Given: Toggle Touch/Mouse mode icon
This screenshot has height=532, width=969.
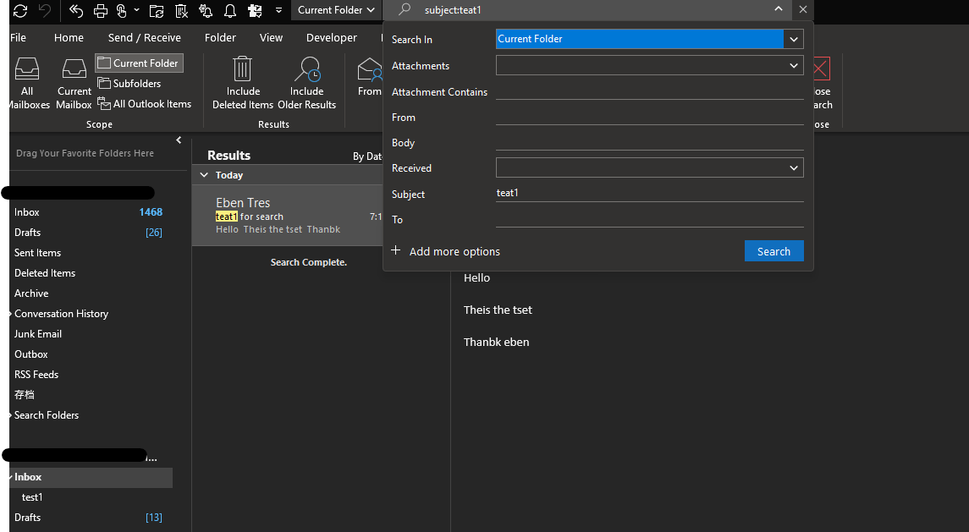Looking at the screenshot, I should tap(121, 10).
